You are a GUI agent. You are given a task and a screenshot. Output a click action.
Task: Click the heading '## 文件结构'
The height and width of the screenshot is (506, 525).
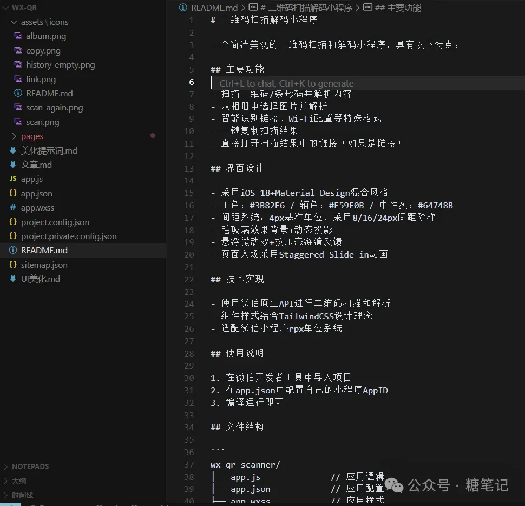(x=237, y=427)
